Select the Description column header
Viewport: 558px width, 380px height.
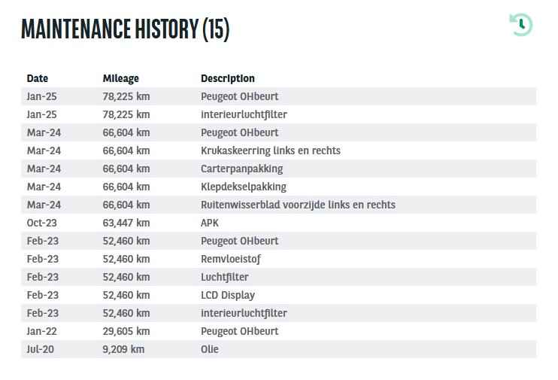click(228, 78)
